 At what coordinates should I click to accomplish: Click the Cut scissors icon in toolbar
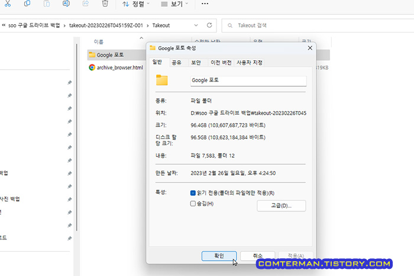(x=8, y=4)
